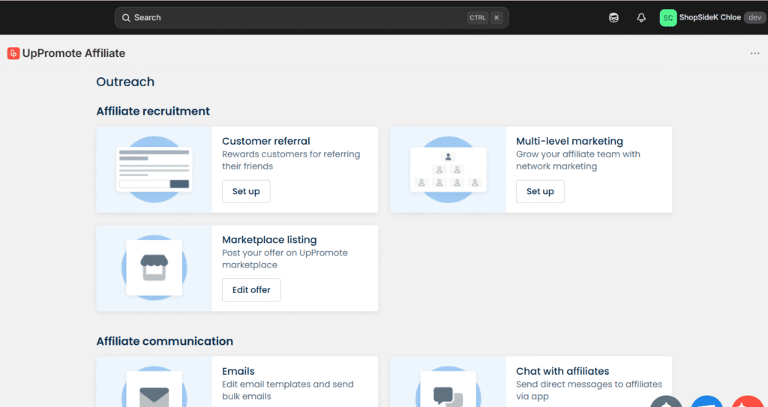Click the Affiliate communication section heading
Viewport: 768px width, 407px height.
[x=164, y=341]
